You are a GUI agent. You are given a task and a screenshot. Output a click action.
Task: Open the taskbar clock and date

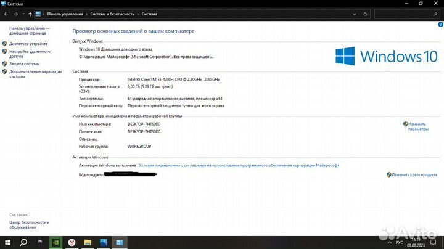(416, 242)
